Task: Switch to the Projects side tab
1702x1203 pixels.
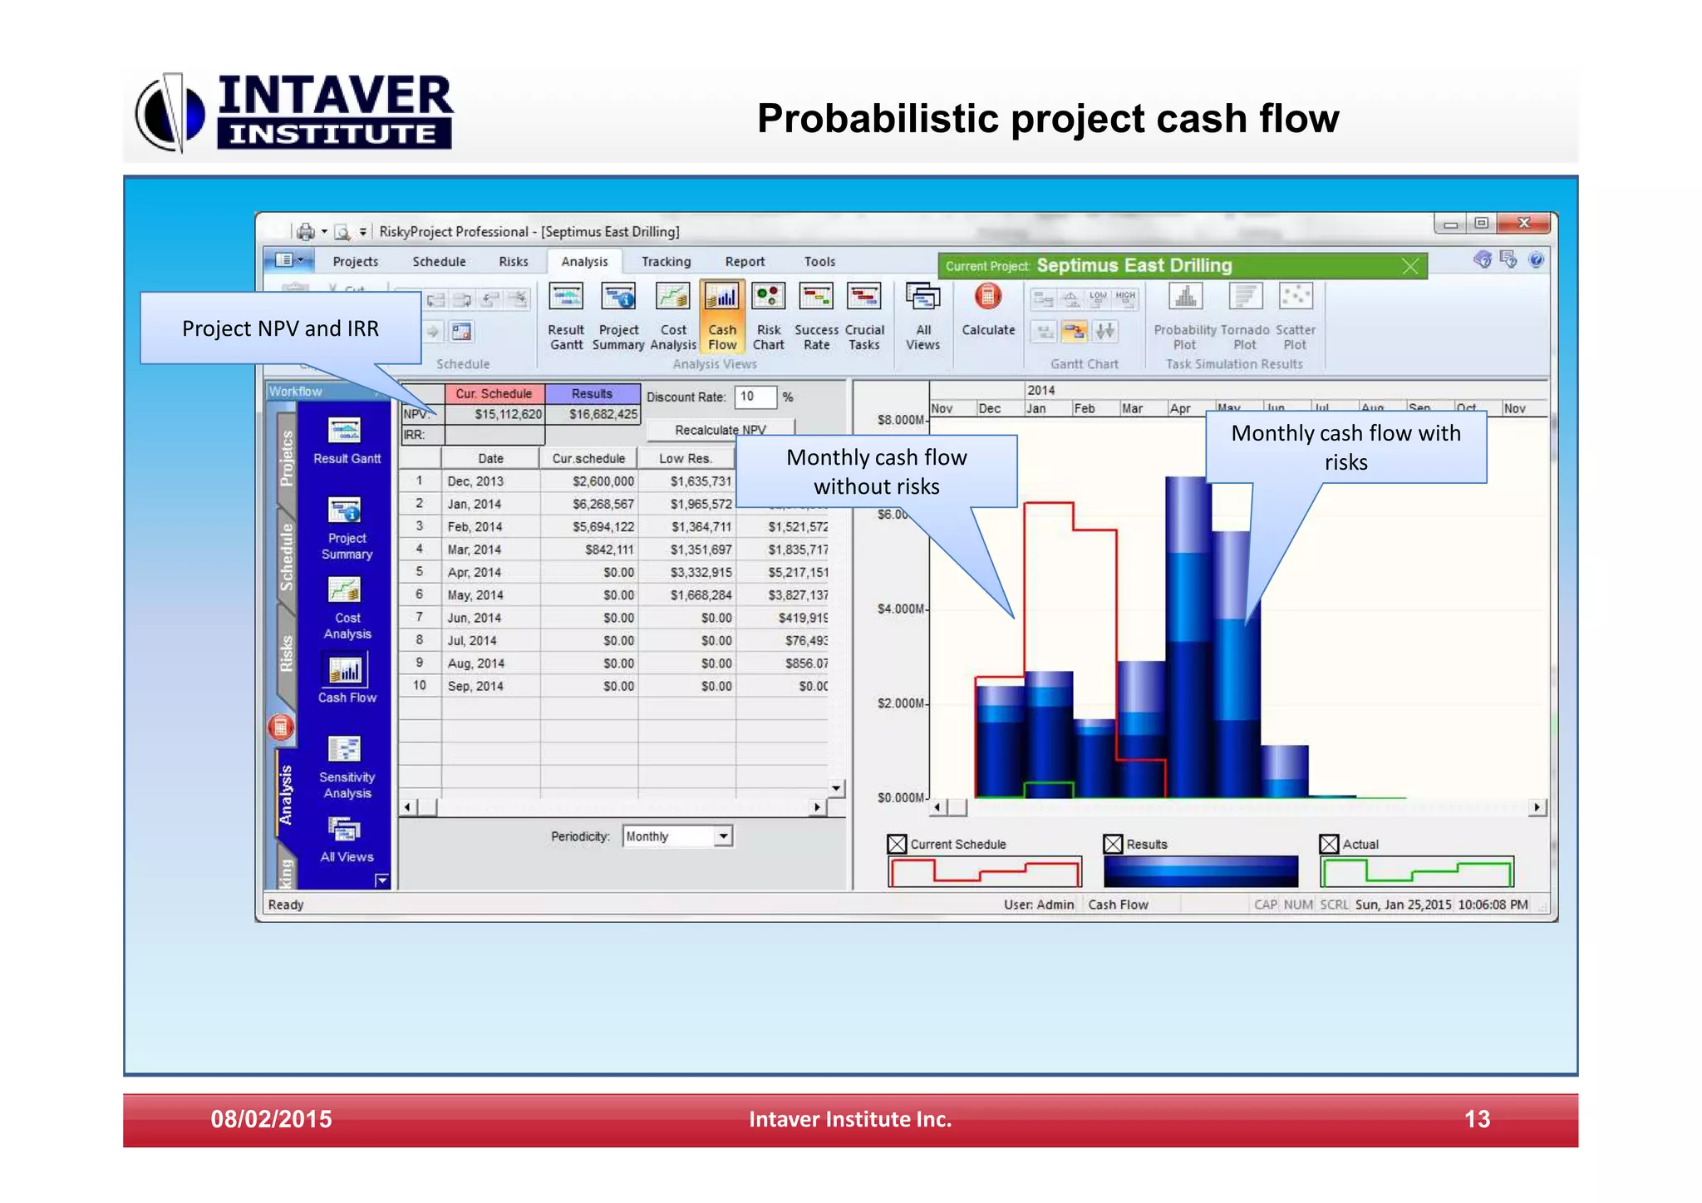Action: click(x=286, y=459)
